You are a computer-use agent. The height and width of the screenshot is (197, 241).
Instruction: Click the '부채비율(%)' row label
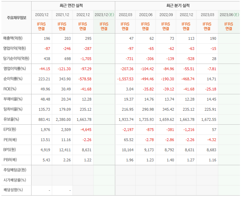click(13, 99)
